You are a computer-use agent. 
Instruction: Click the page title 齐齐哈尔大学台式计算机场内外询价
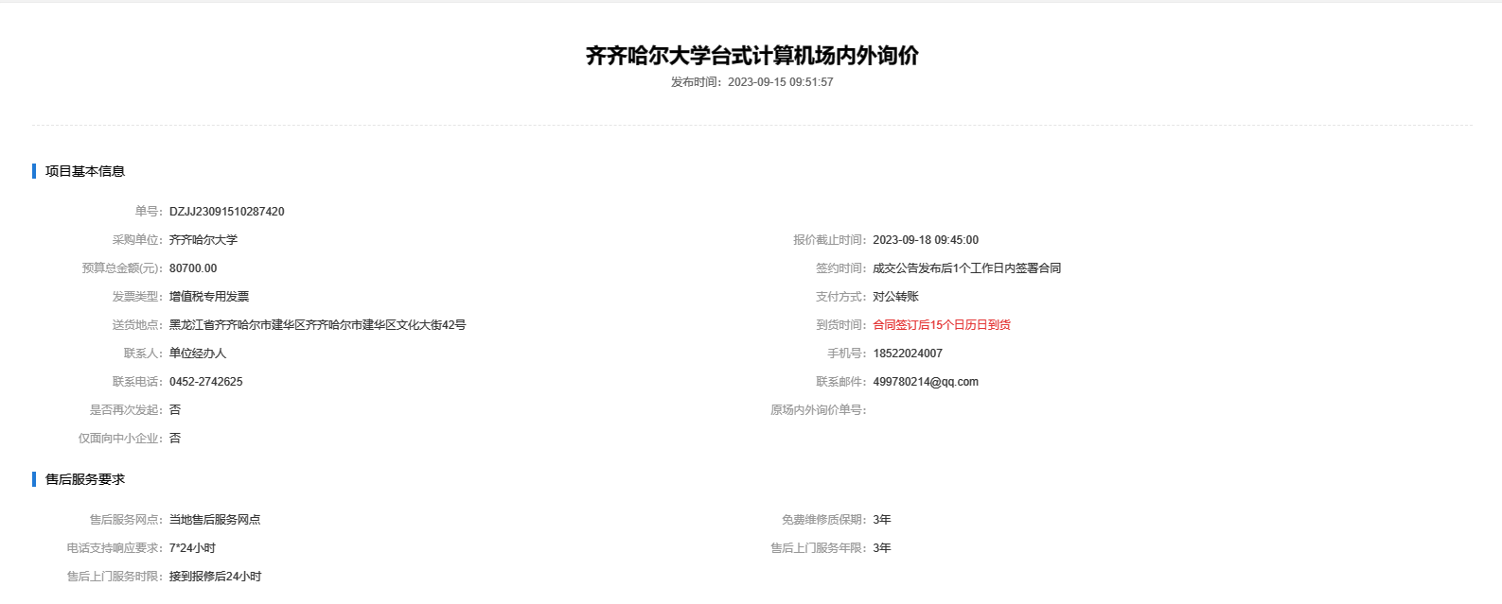point(751,56)
